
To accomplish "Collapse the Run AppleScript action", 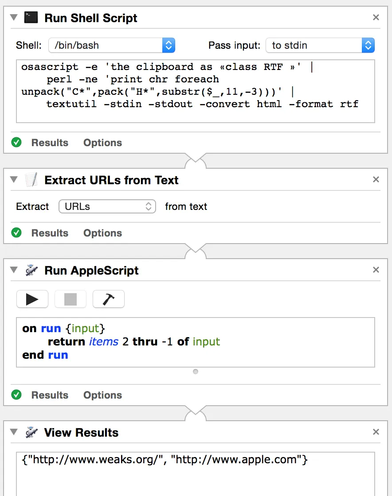I will tap(14, 270).
